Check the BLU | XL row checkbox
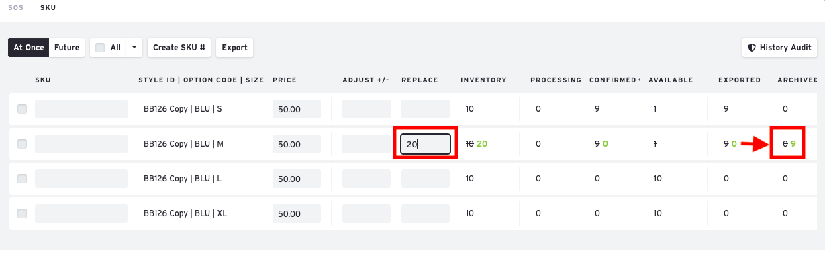825x257 pixels. click(x=22, y=213)
